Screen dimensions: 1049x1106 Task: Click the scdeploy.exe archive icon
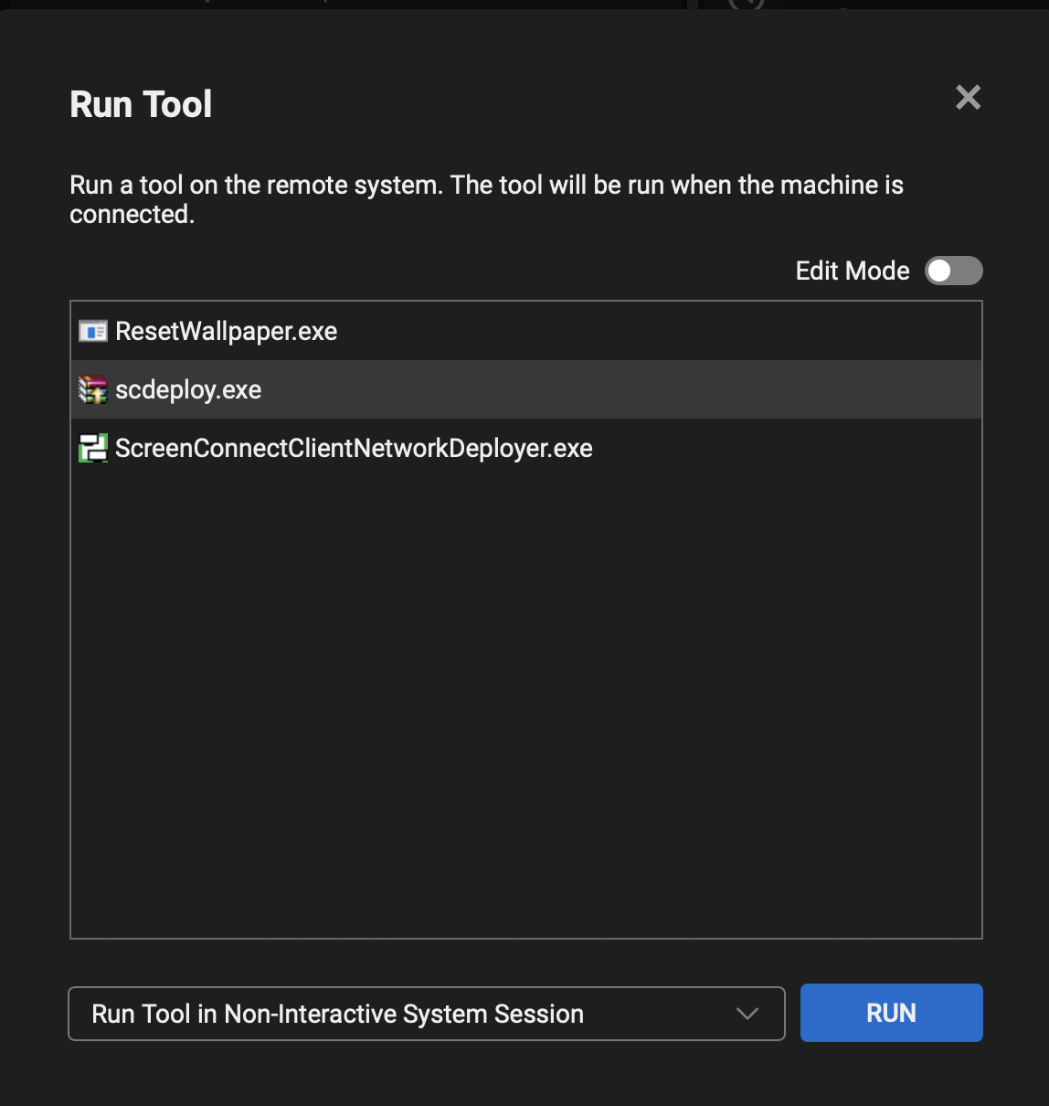tap(93, 390)
